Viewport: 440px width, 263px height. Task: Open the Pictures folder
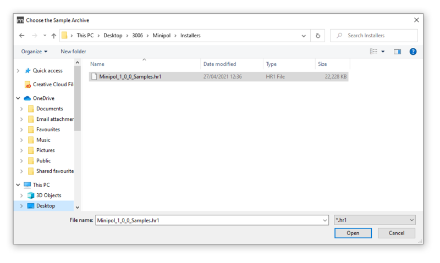point(45,150)
